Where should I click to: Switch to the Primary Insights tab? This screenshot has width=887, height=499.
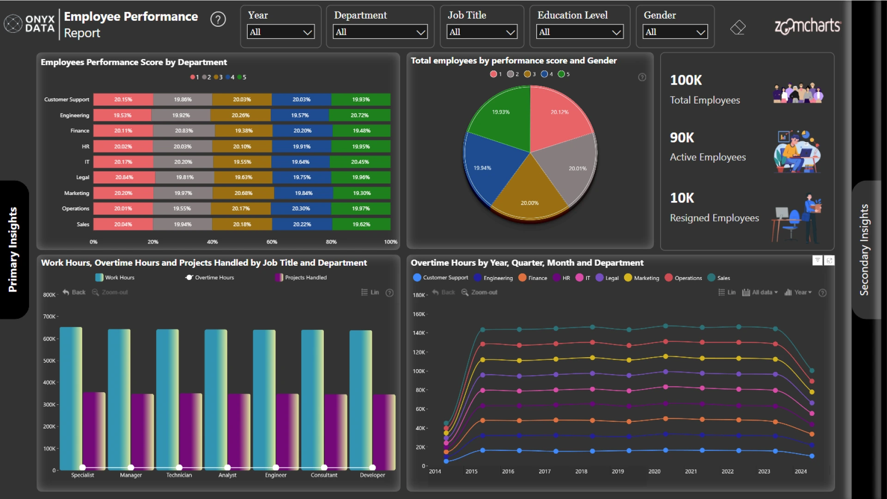point(14,249)
